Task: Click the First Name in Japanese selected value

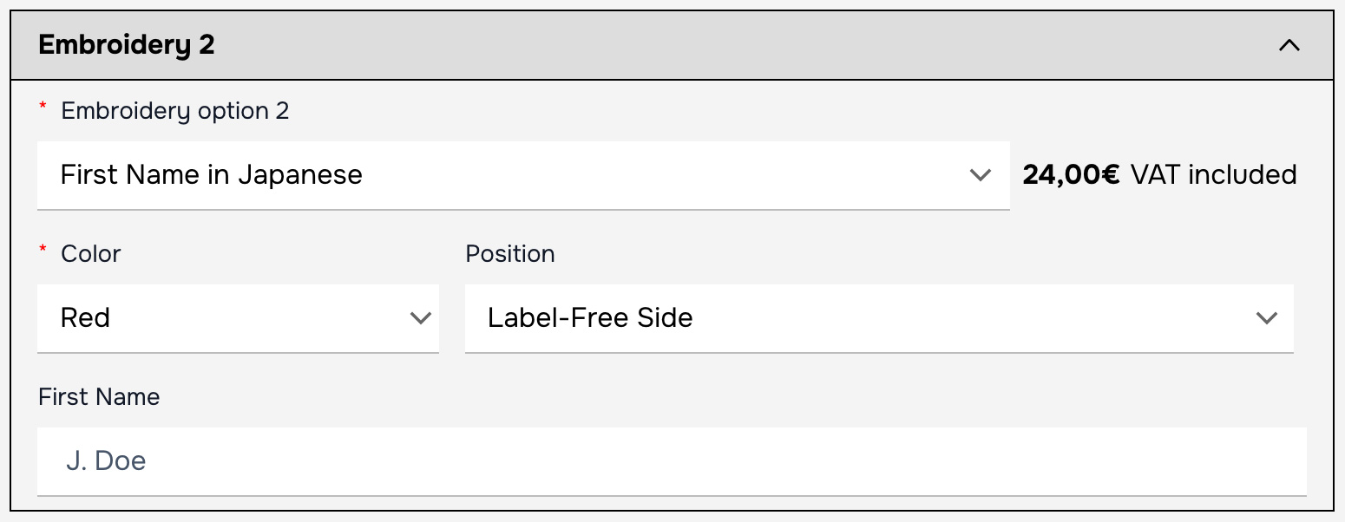Action: pyautogui.click(x=211, y=175)
